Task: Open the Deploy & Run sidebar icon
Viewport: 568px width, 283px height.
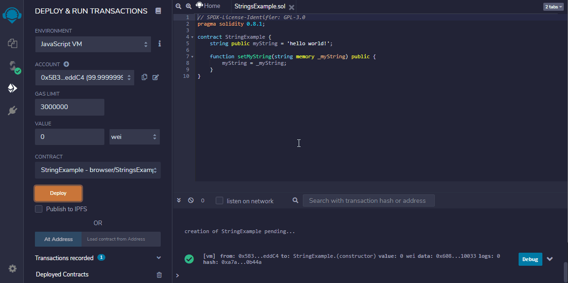Action: pos(13,88)
